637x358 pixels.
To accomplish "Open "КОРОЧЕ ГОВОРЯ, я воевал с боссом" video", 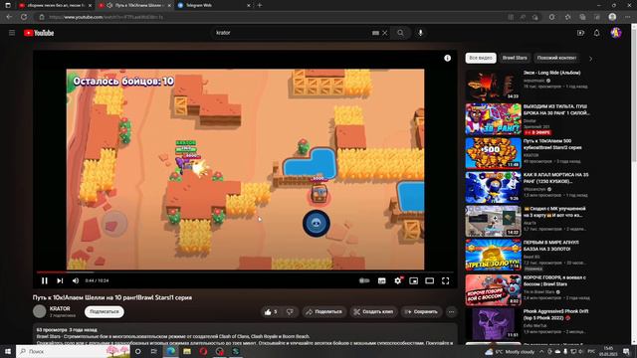I will [x=554, y=280].
